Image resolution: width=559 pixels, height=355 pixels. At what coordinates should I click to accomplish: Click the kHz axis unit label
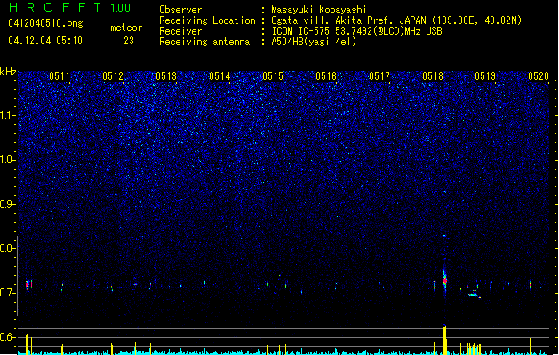(x=8, y=72)
